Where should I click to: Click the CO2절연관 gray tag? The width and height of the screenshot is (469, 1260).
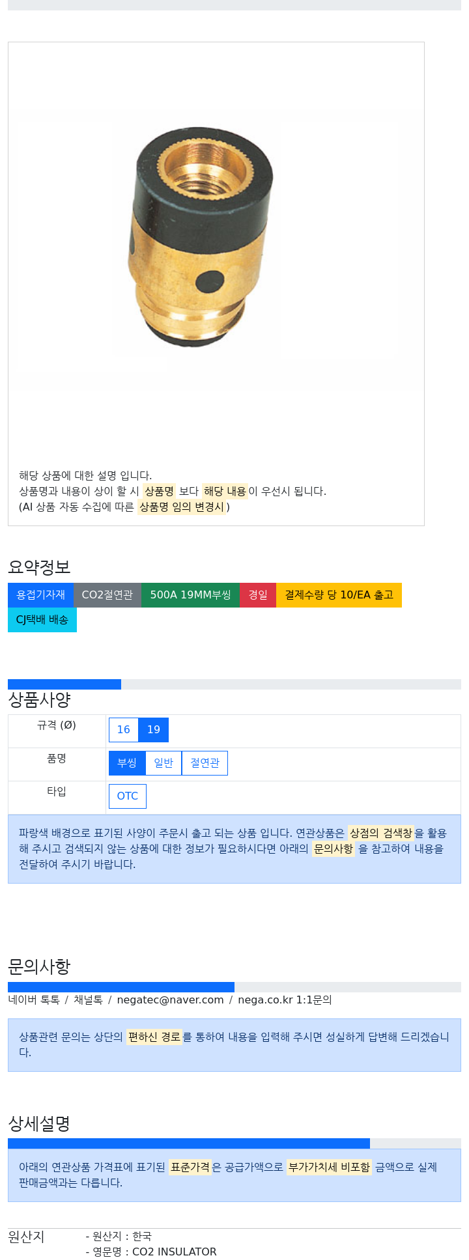coord(107,595)
